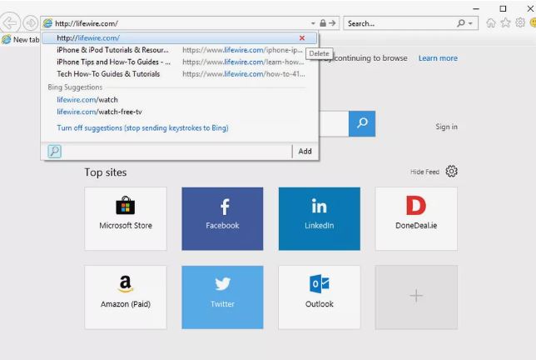This screenshot has height=360, width=536.
Task: Click Hide Feed link
Action: 424,172
